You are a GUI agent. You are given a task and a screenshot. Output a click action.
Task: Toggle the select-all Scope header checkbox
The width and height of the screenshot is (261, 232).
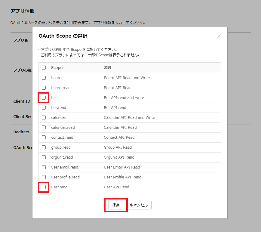(x=44, y=68)
